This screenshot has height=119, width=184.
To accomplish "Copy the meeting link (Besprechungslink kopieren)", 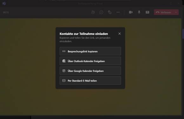I will 90,51.
